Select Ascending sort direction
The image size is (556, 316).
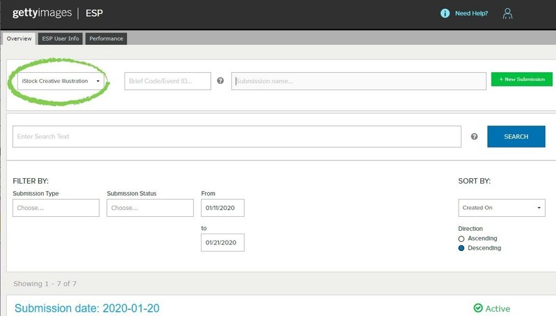pos(461,238)
